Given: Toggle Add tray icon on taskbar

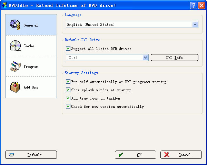Looking at the screenshot, I should pyautogui.click(x=68, y=98).
